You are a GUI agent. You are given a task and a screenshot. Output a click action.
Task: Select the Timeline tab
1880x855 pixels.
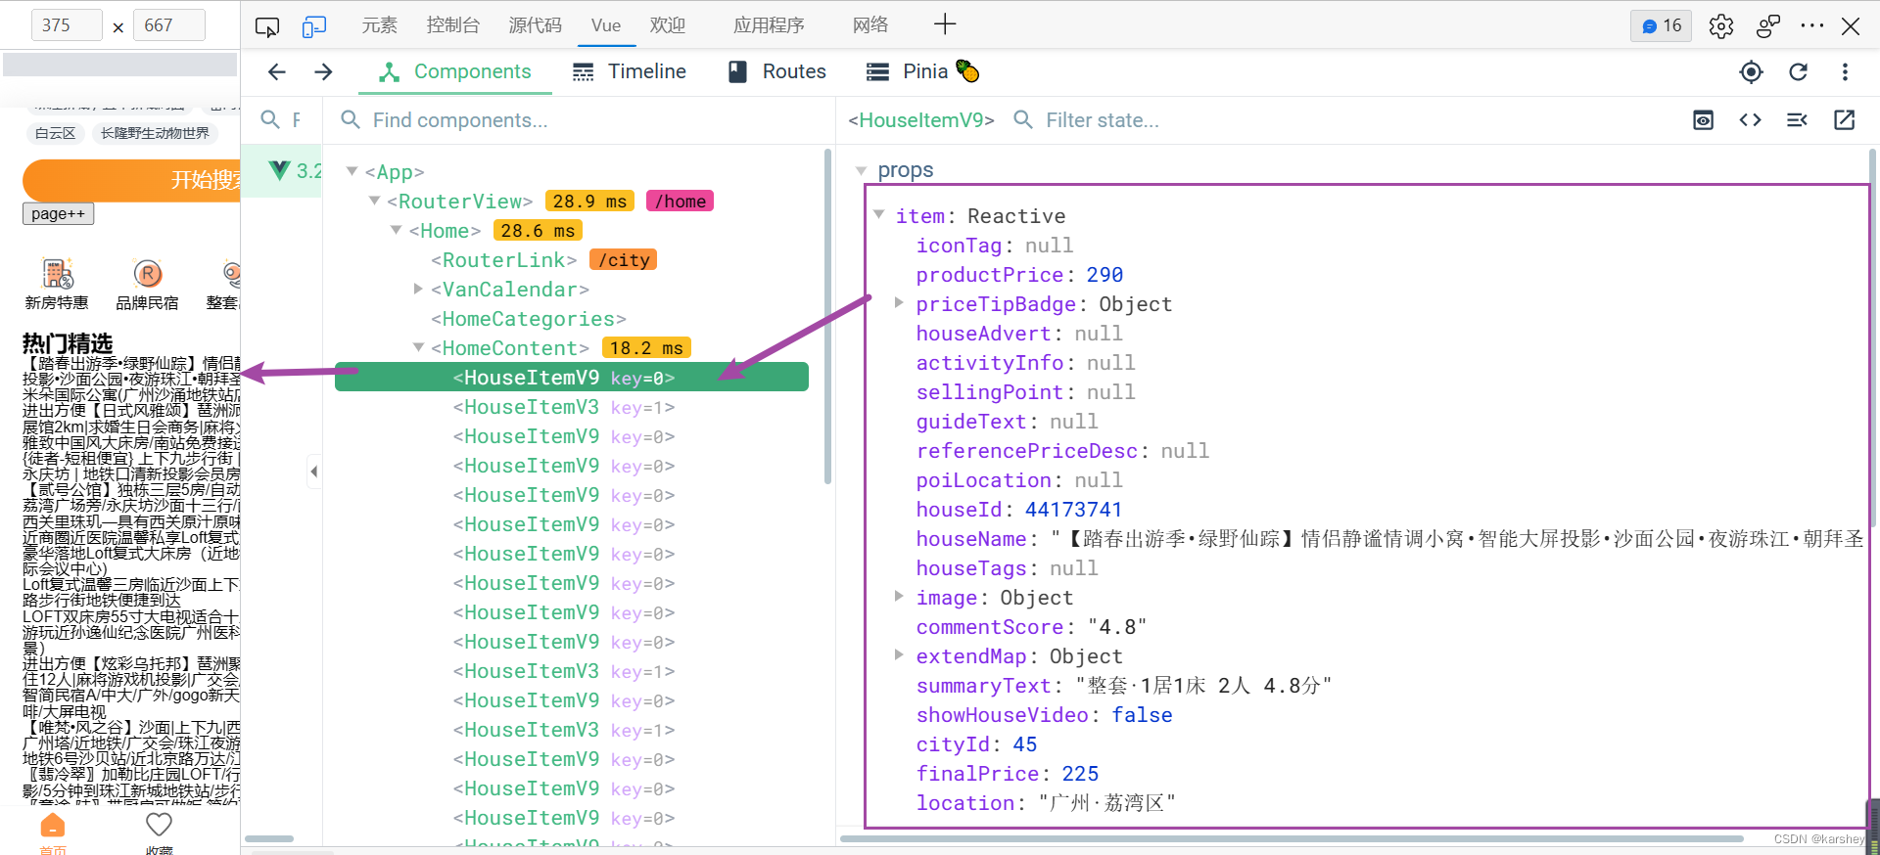[x=630, y=71]
